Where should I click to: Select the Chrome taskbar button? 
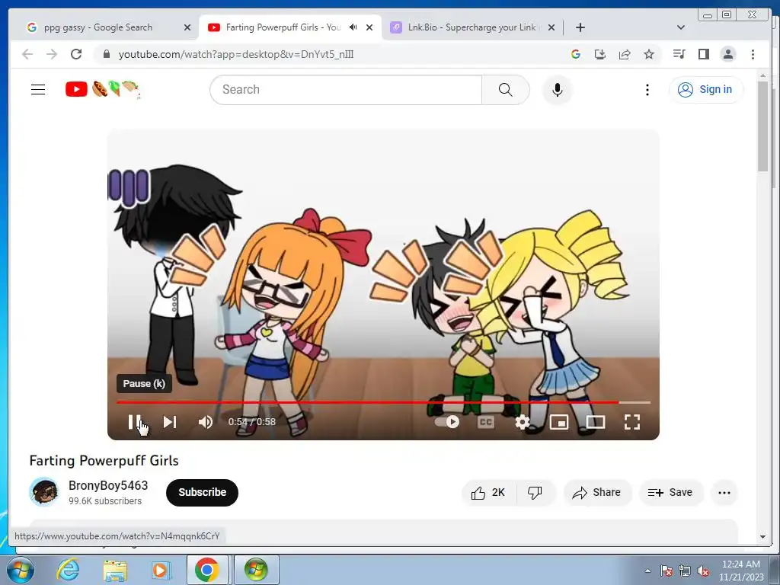click(x=207, y=570)
